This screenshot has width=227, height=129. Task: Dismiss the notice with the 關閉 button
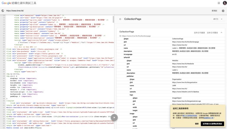click(x=197, y=124)
